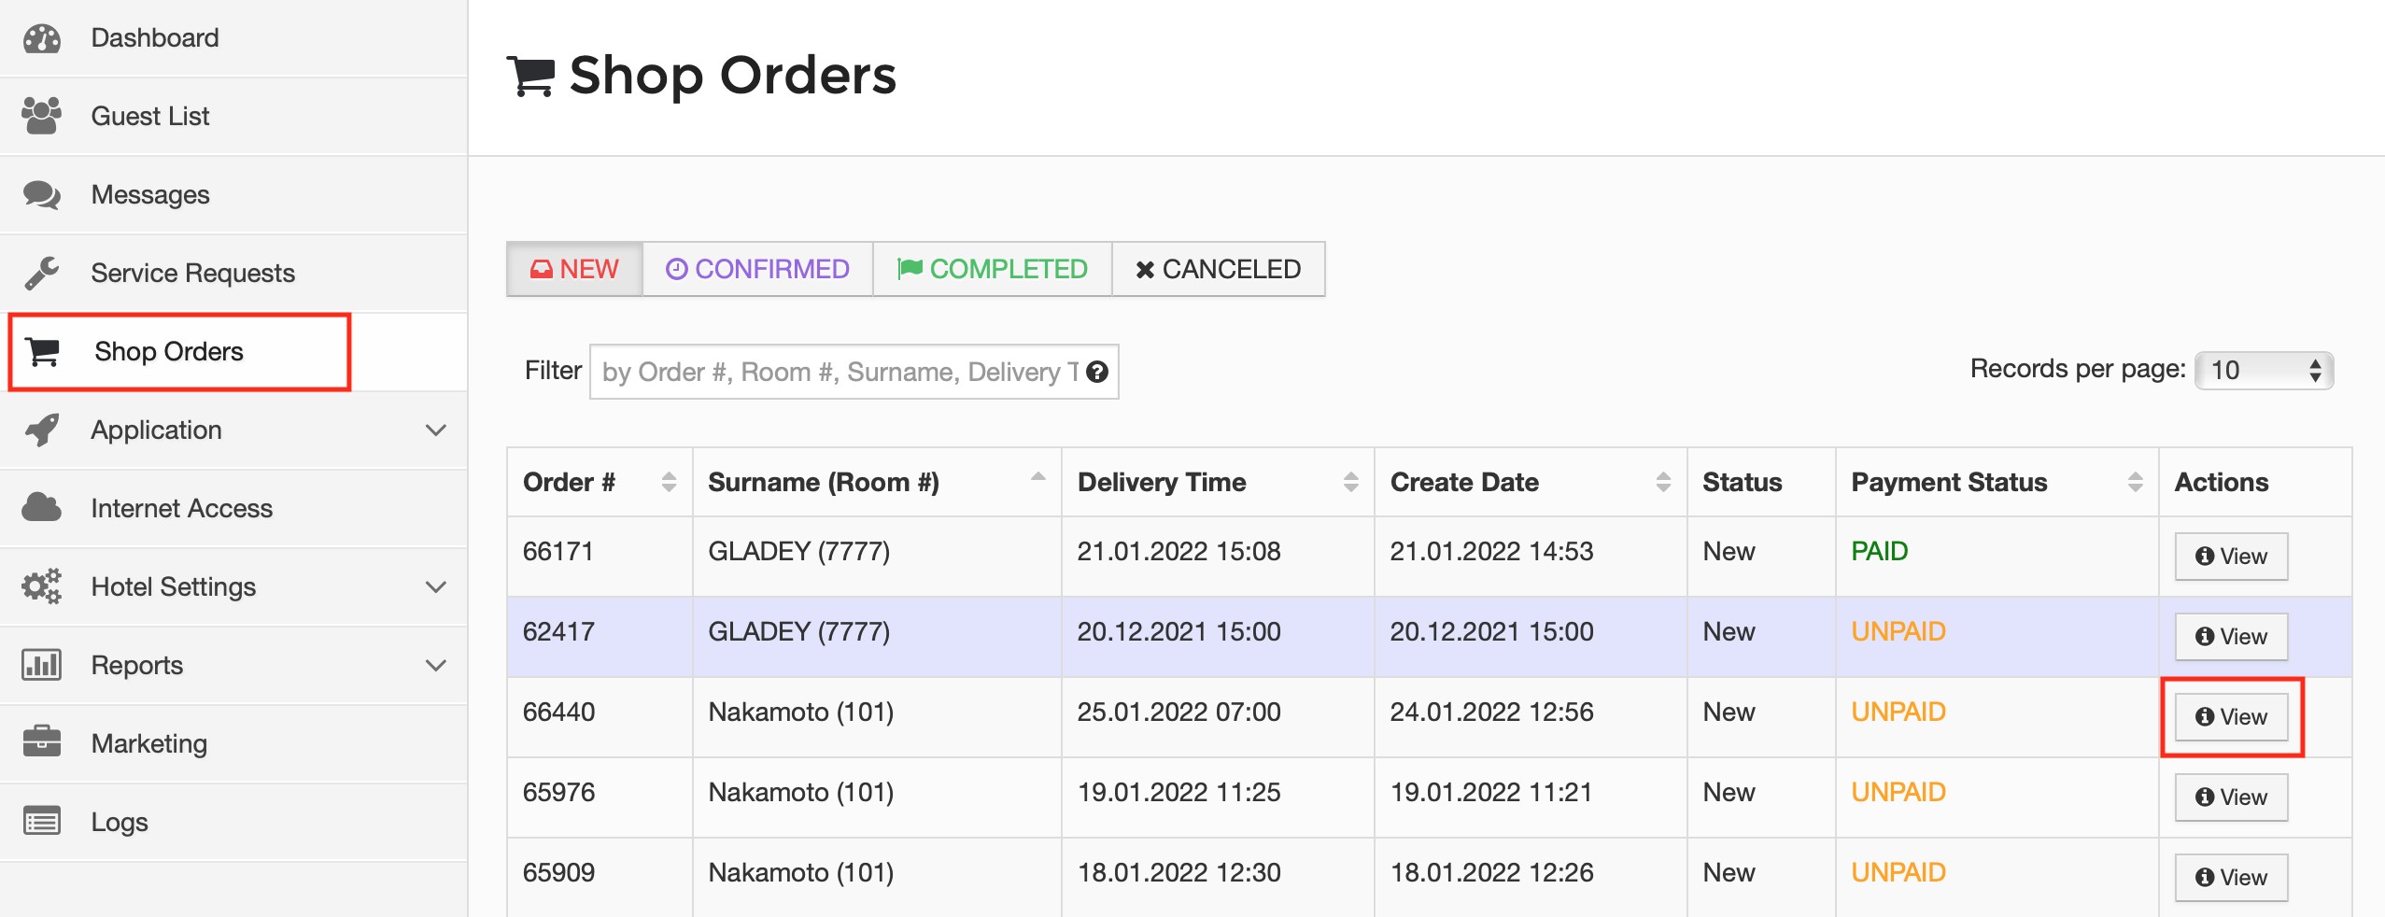Click create date 18.01.2022 12:26
This screenshot has width=2385, height=917.
pyautogui.click(x=1491, y=872)
